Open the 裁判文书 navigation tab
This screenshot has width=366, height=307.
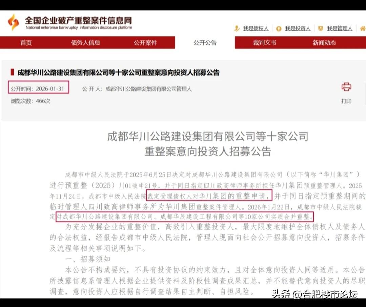pyautogui.click(x=264, y=42)
